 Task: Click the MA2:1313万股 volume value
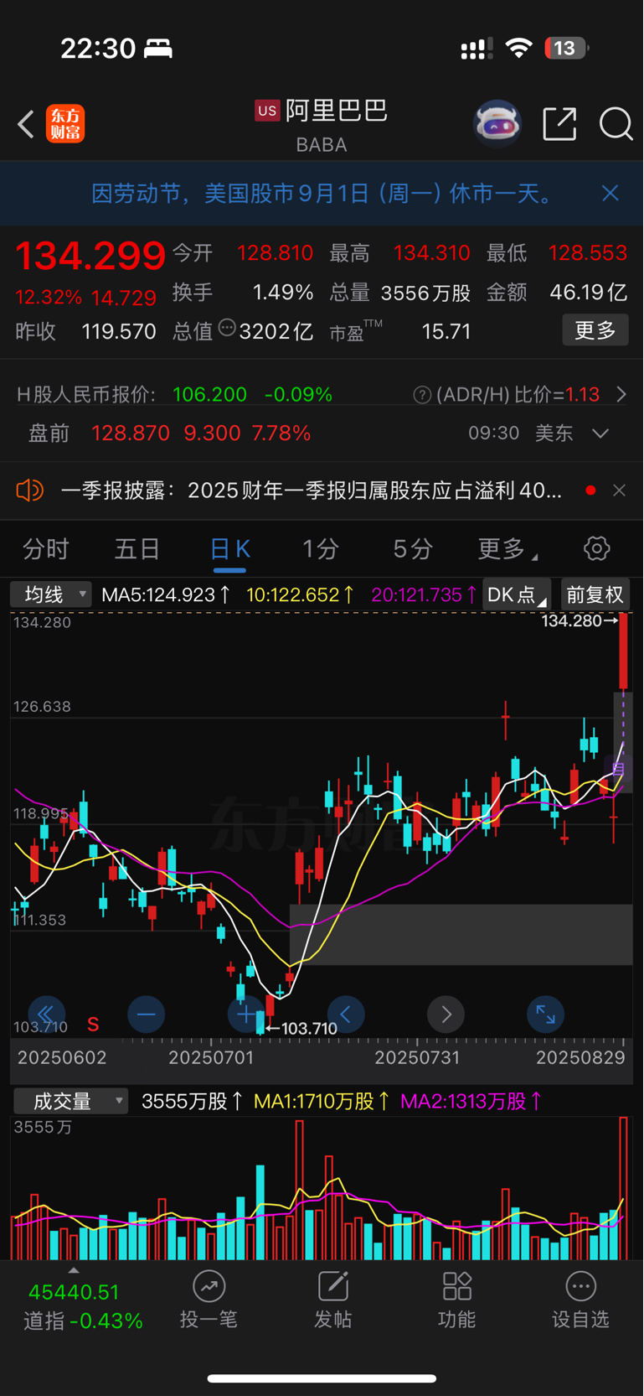471,1101
